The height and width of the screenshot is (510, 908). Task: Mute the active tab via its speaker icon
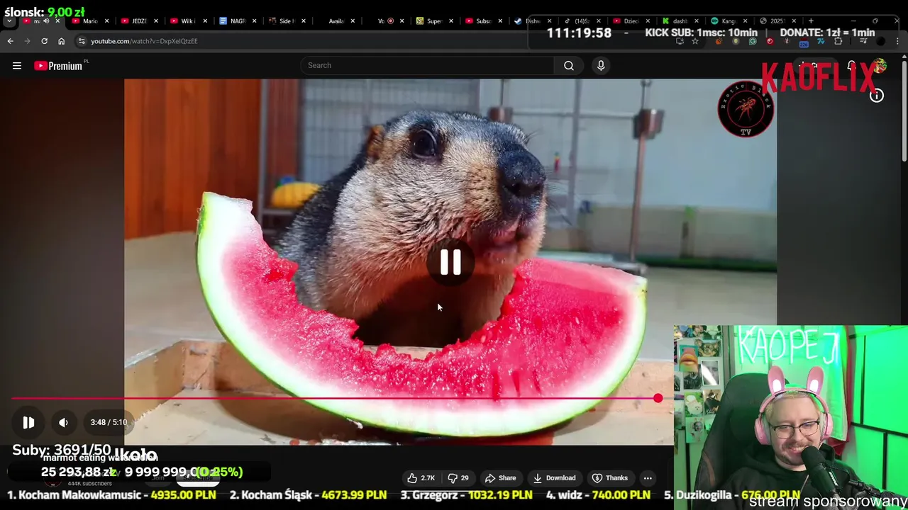coord(46,21)
